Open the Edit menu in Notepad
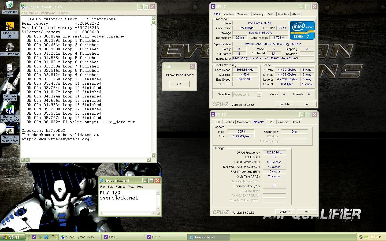The width and height of the screenshot is (386, 241). [x=110, y=187]
